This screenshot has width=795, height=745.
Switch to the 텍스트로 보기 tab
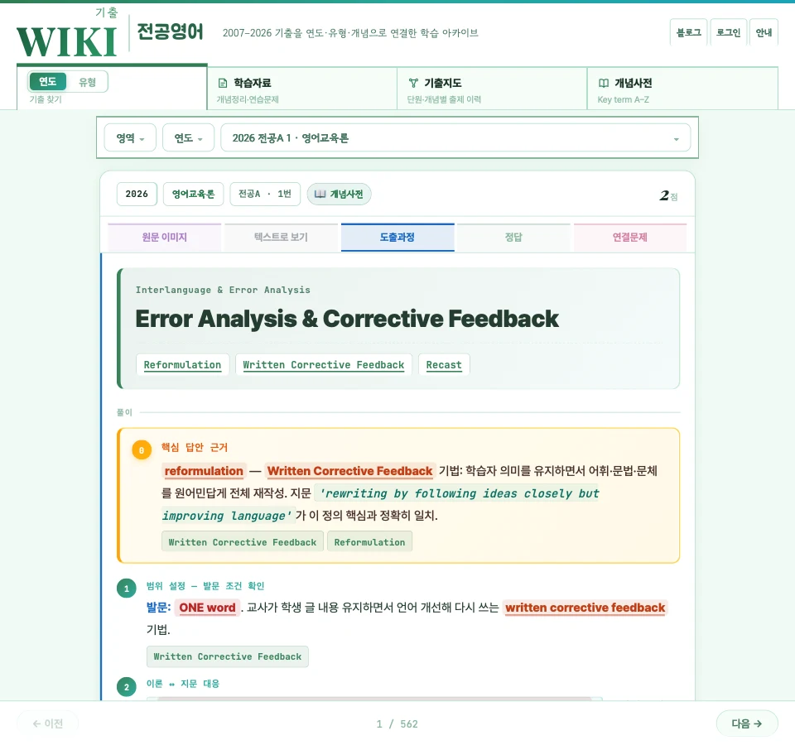point(281,238)
